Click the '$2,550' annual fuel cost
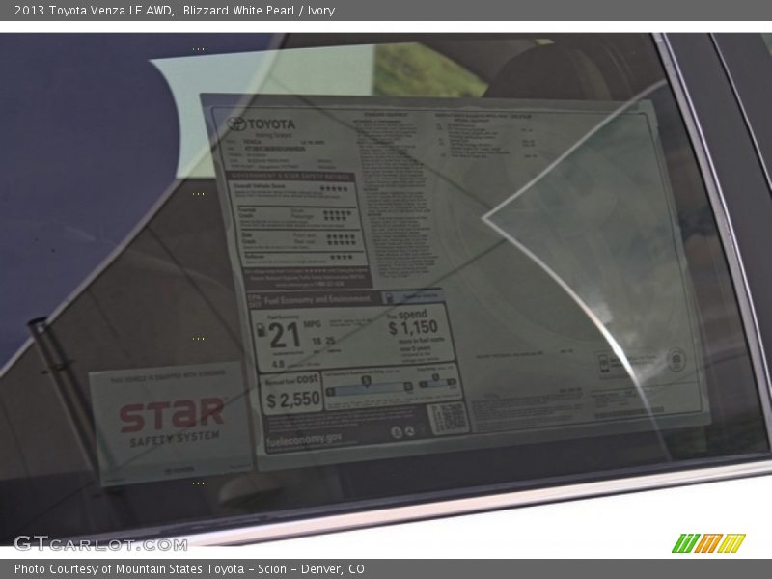Screen dimensions: 772x579 coord(293,400)
